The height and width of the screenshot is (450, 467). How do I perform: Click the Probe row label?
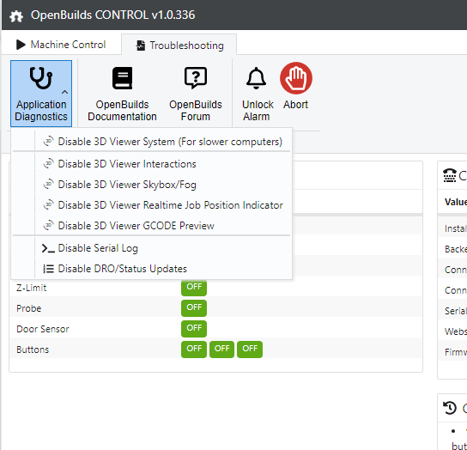pyautogui.click(x=28, y=308)
